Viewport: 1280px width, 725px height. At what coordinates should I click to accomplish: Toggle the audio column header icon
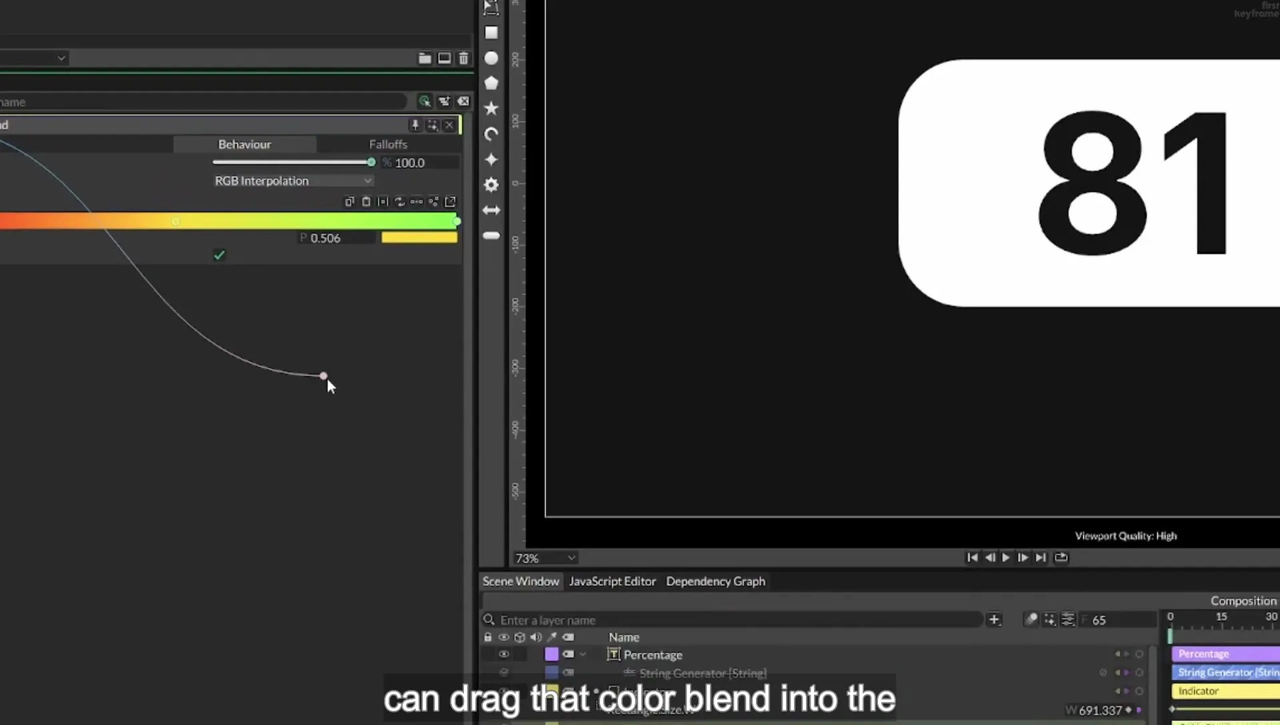click(535, 637)
